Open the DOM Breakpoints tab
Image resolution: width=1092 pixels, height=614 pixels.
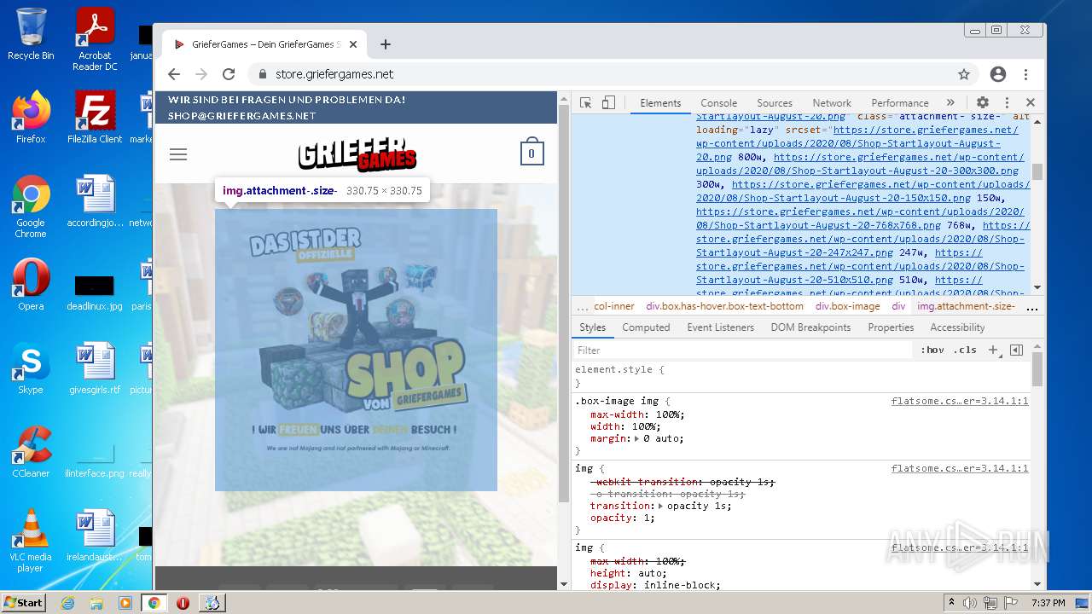pyautogui.click(x=810, y=327)
